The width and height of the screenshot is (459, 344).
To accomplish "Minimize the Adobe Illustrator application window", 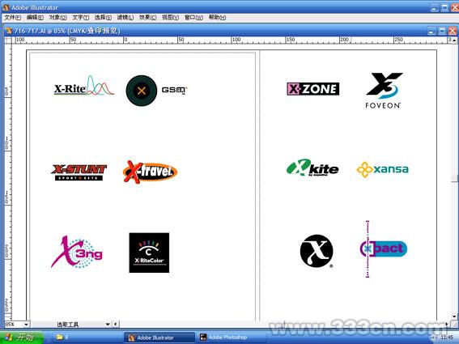I will [435, 7].
